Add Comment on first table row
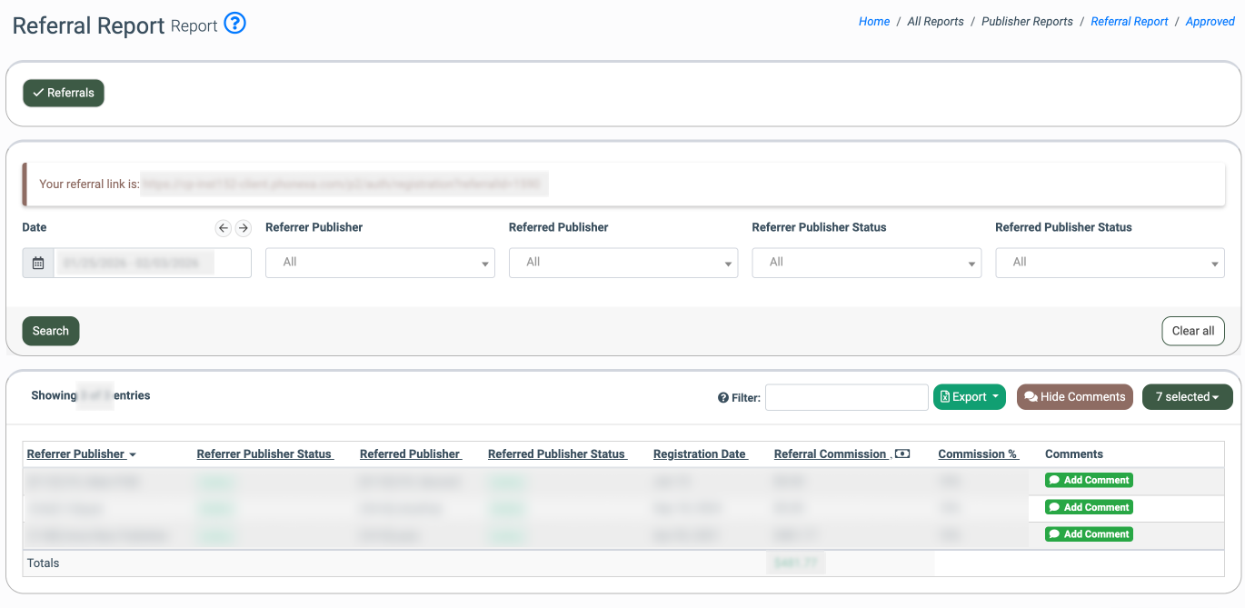The image size is (1245, 608). (1089, 480)
